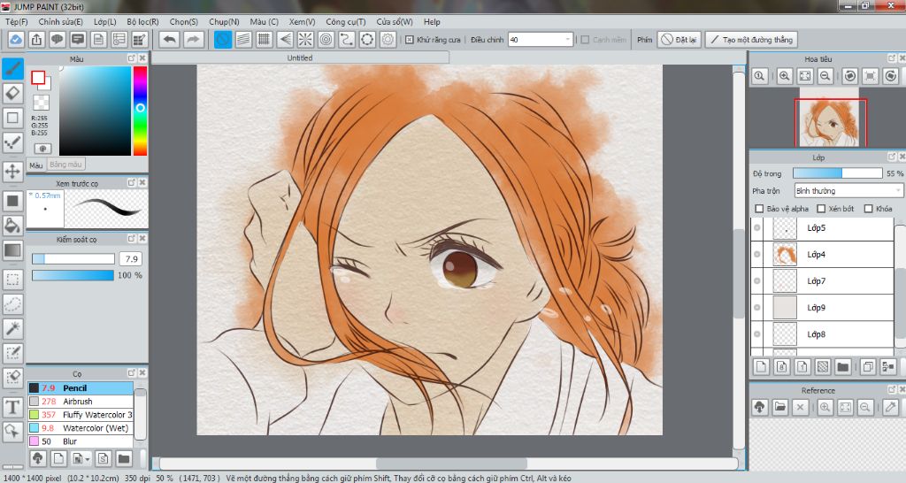This screenshot has width=906, height=483.
Task: Open a reference image via folder icon
Action: pos(780,407)
